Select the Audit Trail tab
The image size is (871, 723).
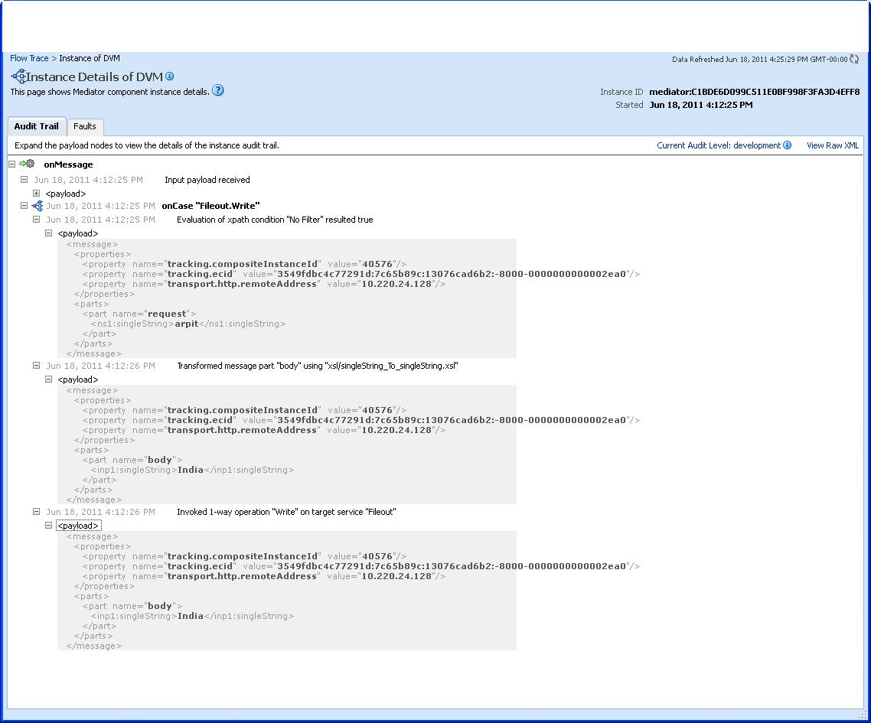coord(37,126)
